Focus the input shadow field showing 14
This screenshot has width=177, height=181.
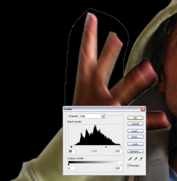pos(71,151)
